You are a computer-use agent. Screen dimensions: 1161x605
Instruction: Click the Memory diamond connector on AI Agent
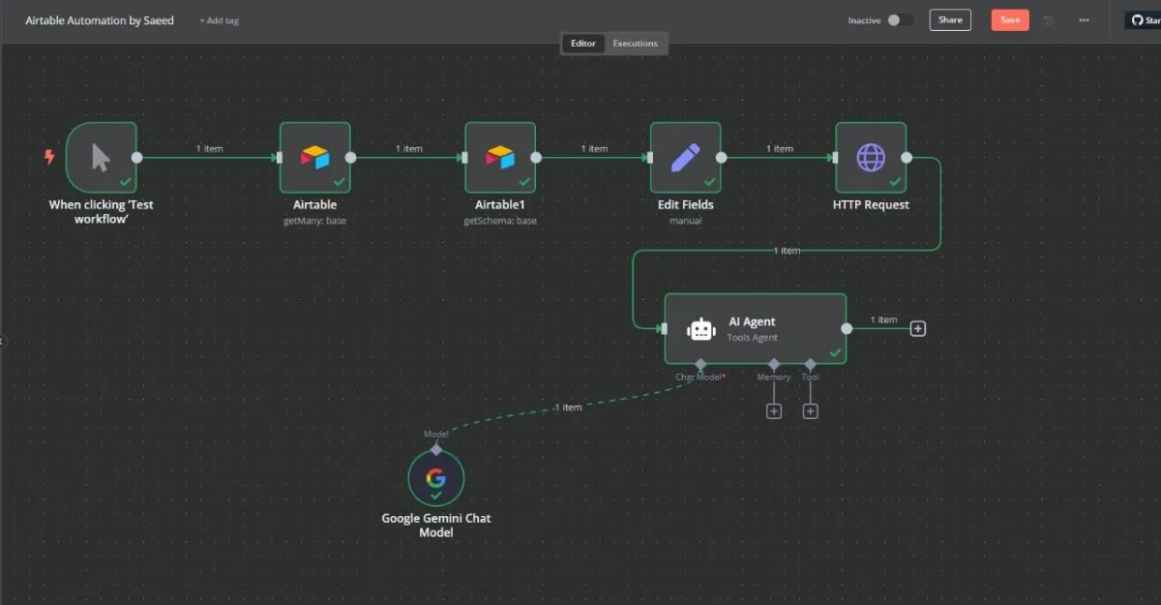point(774,364)
